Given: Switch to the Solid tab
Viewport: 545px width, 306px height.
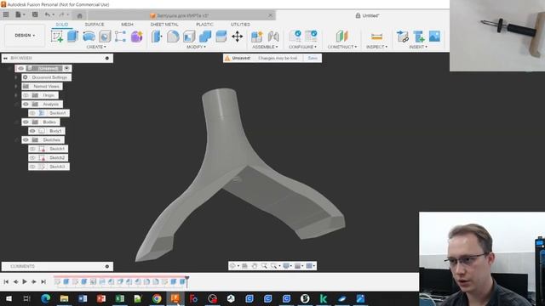Looking at the screenshot, I should tap(62, 25).
